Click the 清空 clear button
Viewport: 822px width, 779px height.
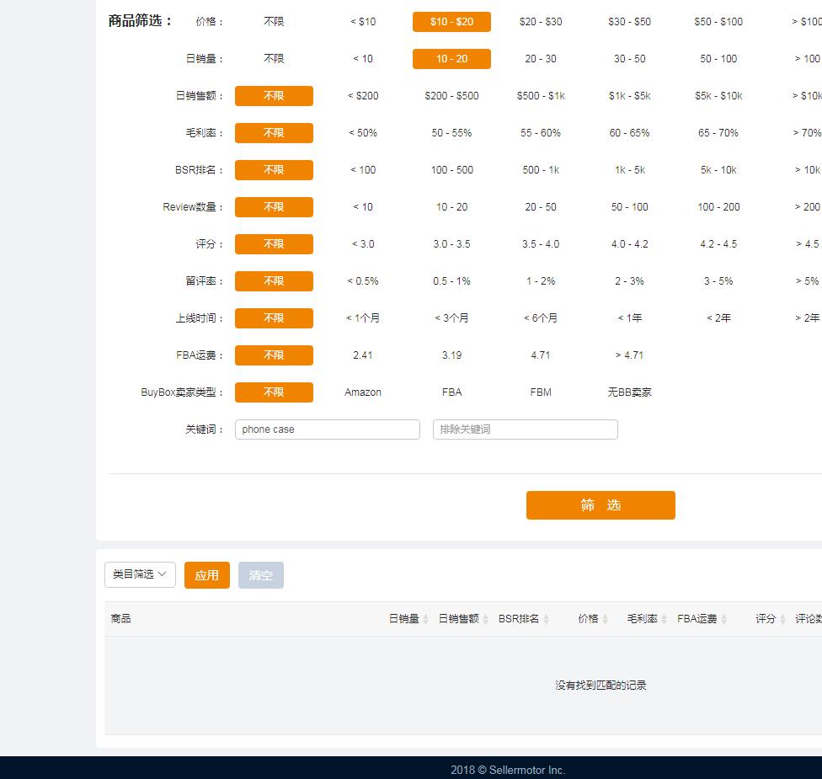[x=261, y=575]
